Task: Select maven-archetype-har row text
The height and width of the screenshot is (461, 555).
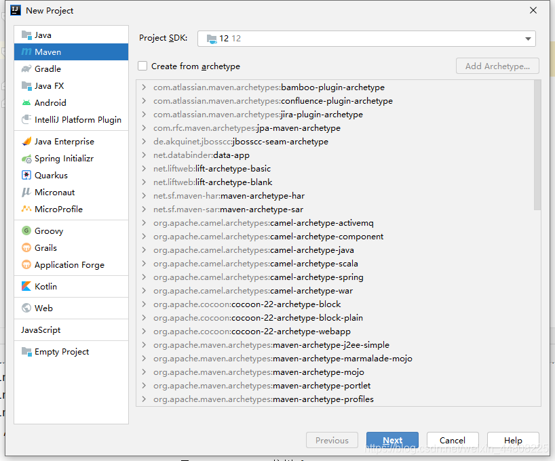Action: coord(229,196)
